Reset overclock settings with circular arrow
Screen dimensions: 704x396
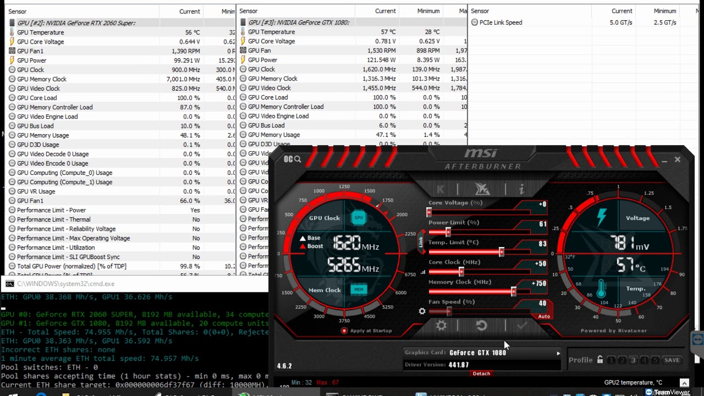click(481, 326)
